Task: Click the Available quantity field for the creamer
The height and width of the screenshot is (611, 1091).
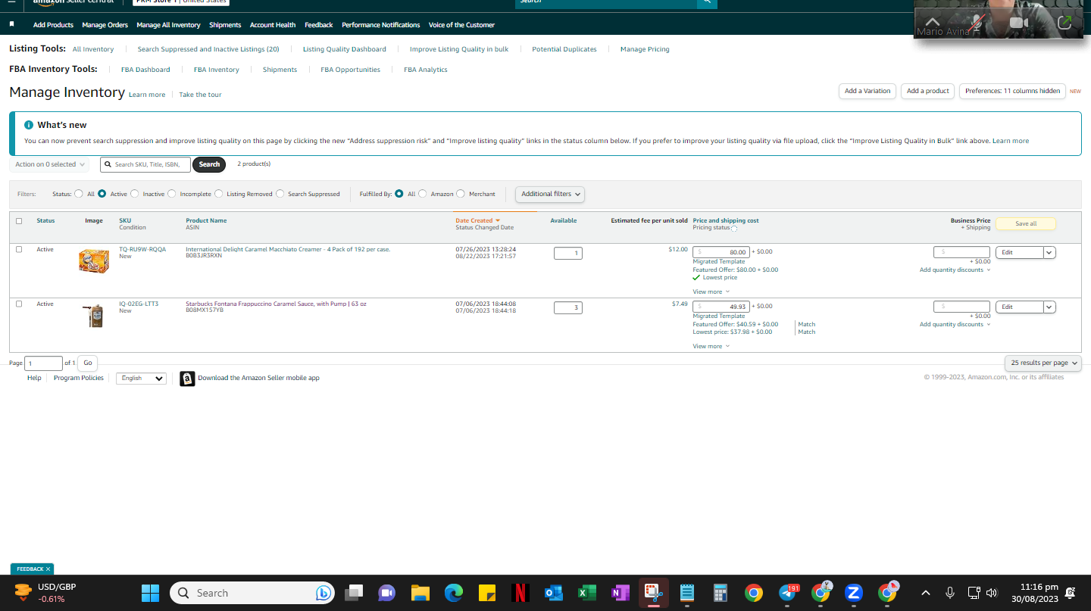Action: pyautogui.click(x=568, y=254)
